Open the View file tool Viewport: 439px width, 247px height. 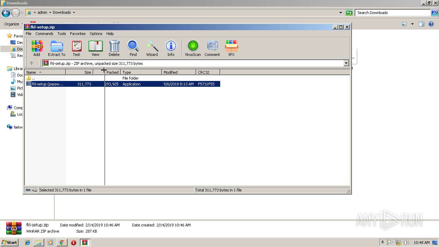[x=95, y=48]
